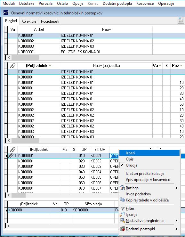Click paperclip icon on operation 010 row

[x=11, y=156]
